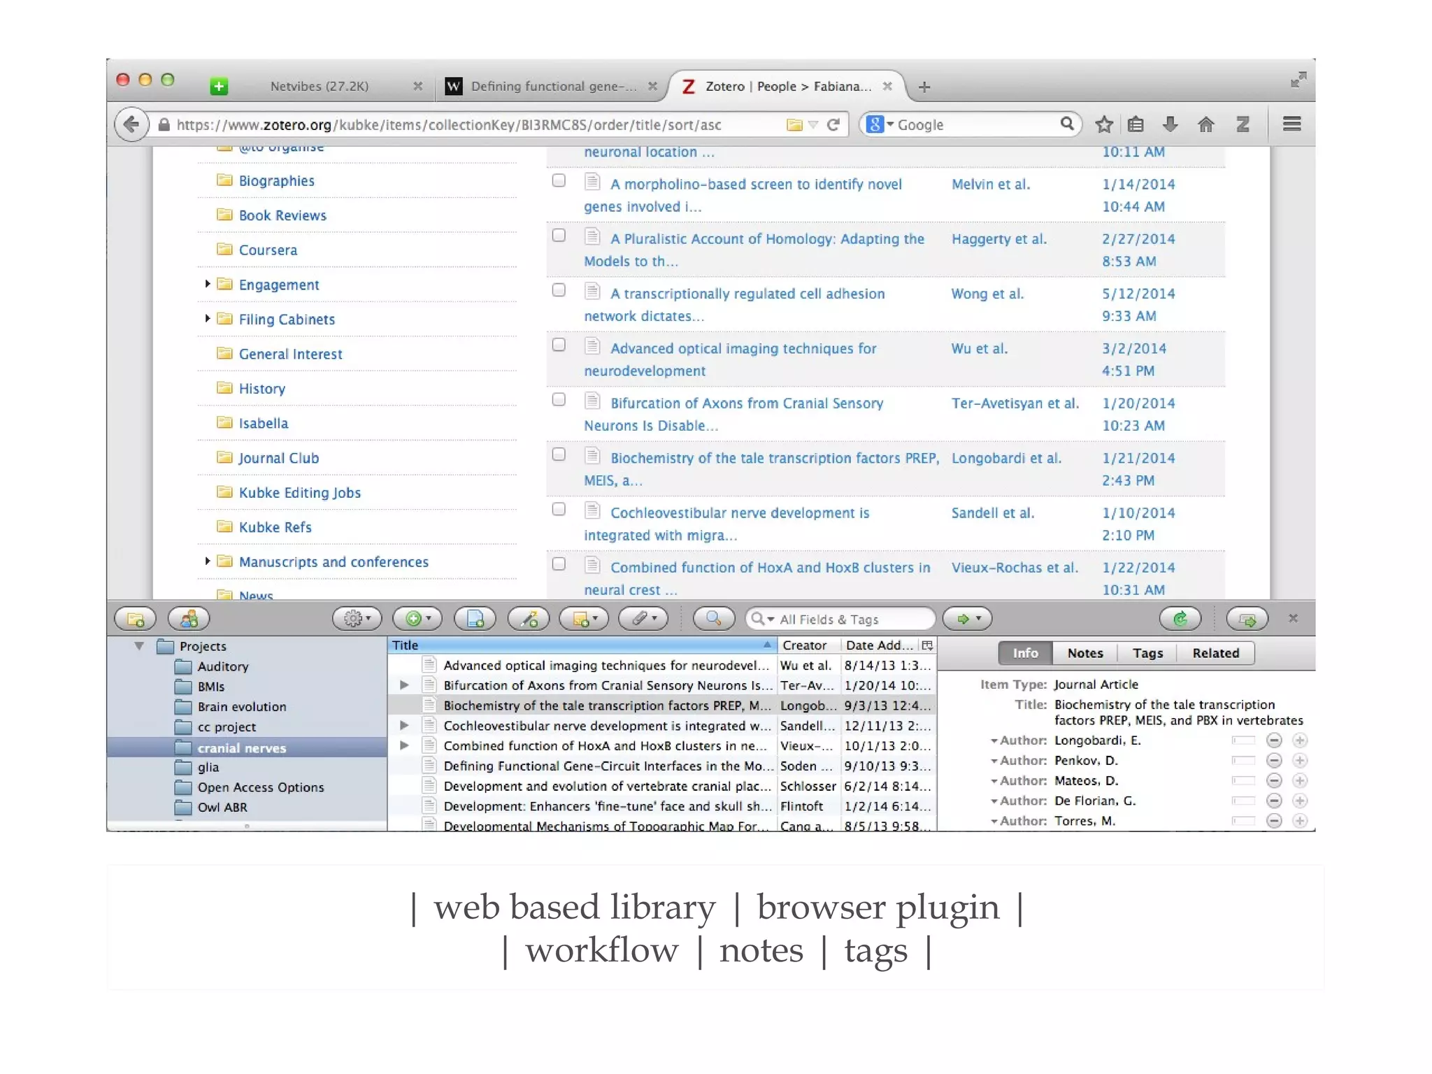The height and width of the screenshot is (1074, 1432).
Task: Open A morpholino-based screen article link
Action: click(743, 195)
